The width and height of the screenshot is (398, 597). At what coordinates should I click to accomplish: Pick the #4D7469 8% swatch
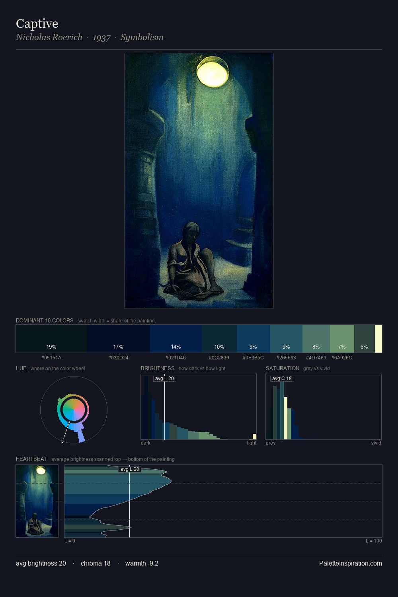point(316,339)
